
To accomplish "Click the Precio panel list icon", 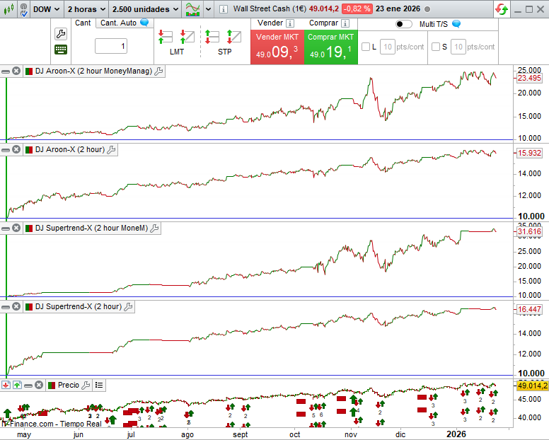I will (x=99, y=385).
